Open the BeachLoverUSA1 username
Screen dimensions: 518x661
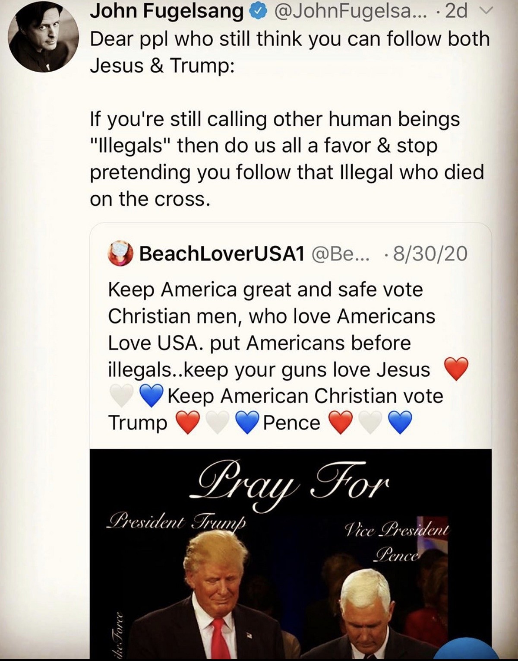tap(222, 254)
